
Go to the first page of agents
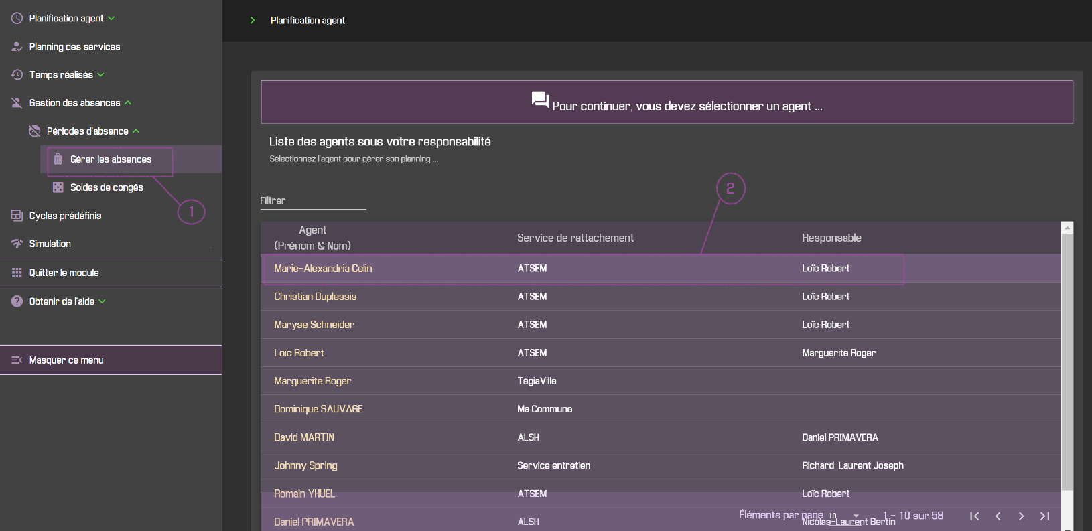(975, 516)
